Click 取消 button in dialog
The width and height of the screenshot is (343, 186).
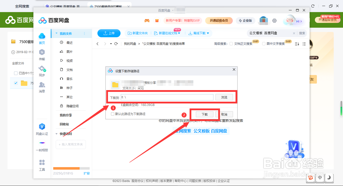tap(224, 114)
